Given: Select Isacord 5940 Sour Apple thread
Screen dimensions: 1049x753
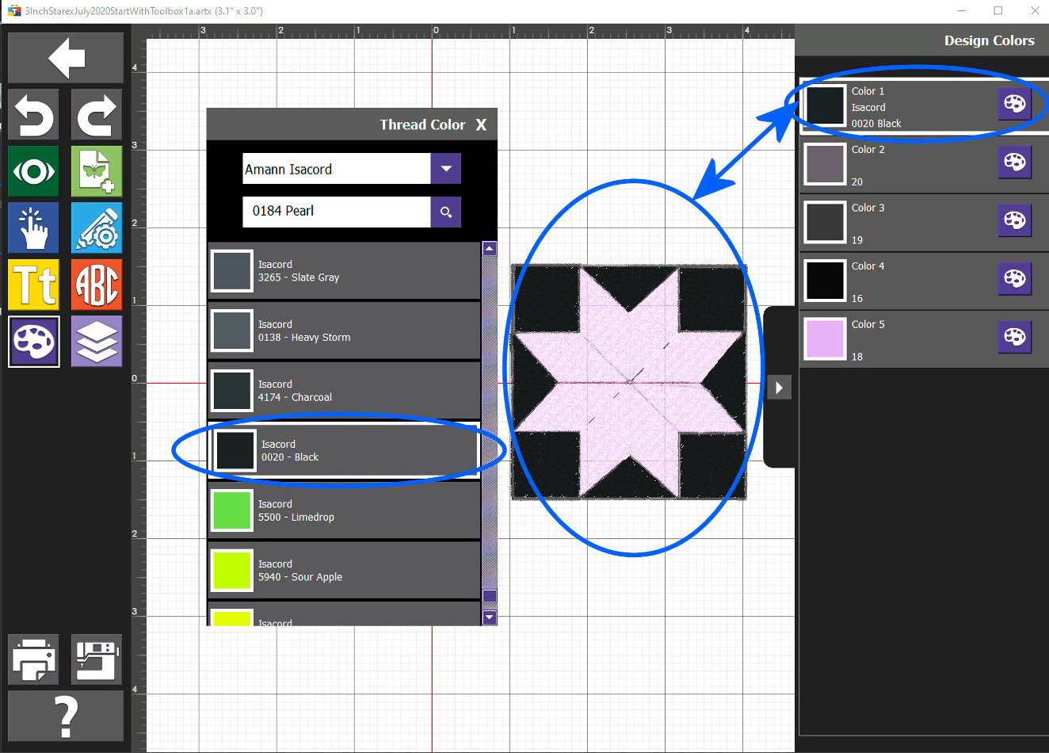Looking at the screenshot, I should coord(344,571).
